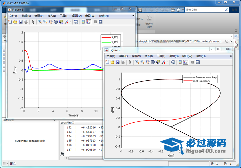Click 运行并计时 button in MATLAB ribbon
241x168 pixels.
[x=149, y=22]
